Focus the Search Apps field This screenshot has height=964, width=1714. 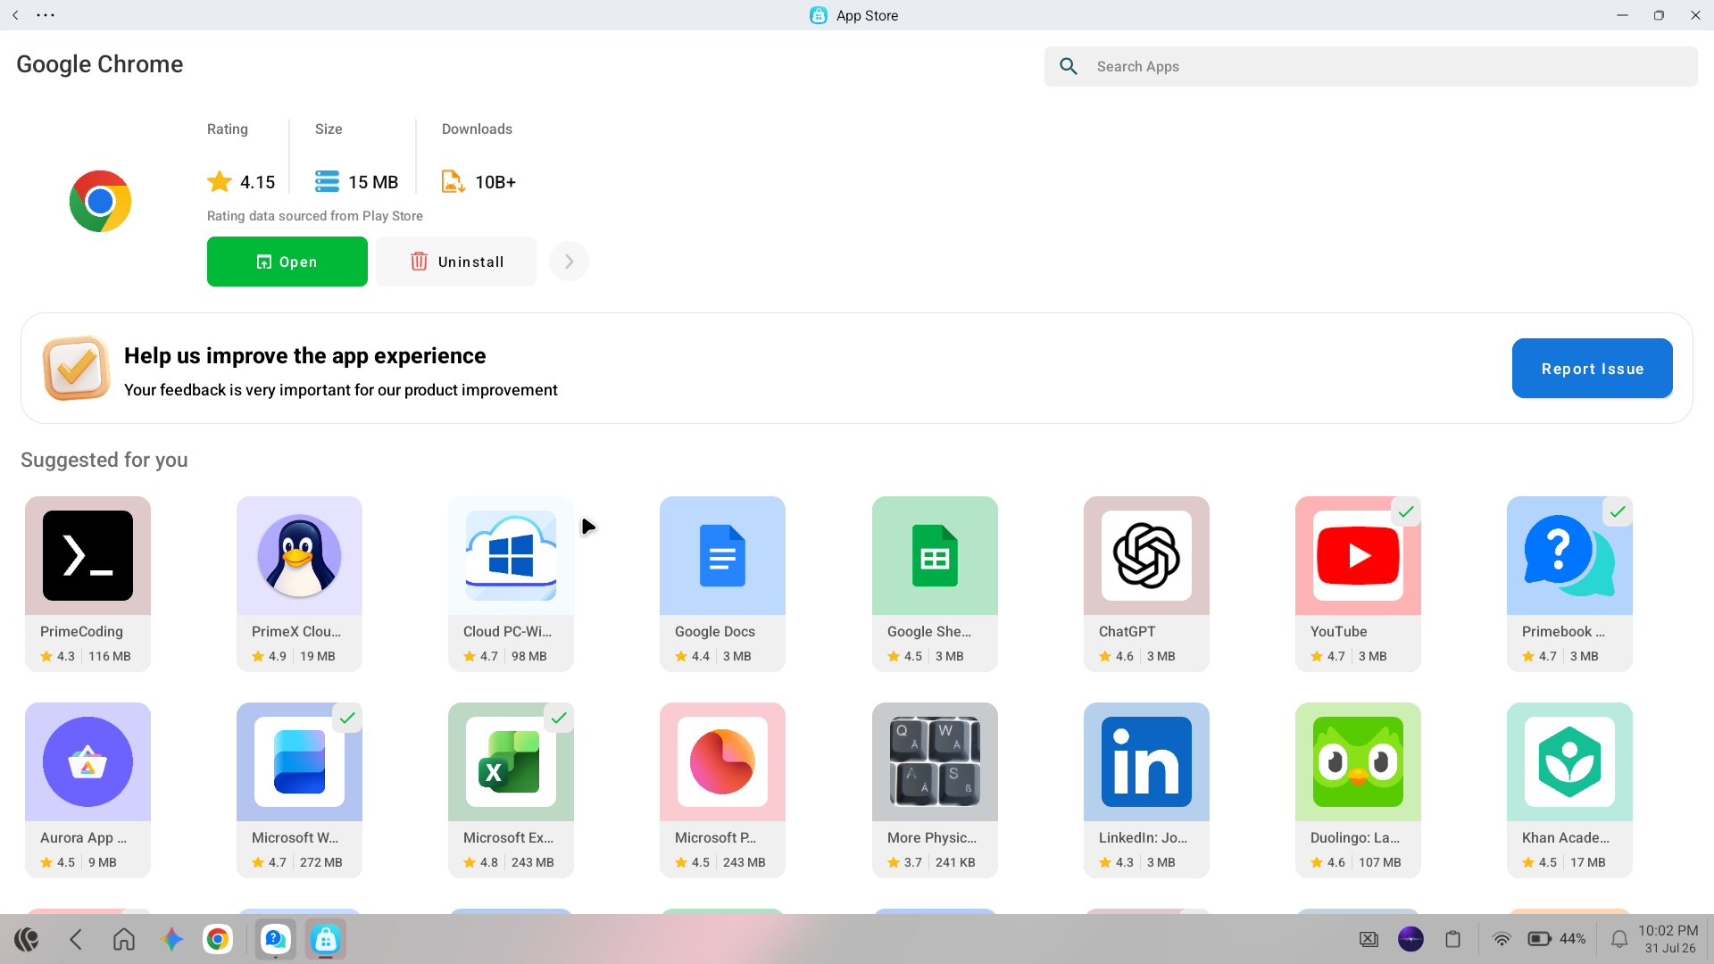(x=1371, y=66)
